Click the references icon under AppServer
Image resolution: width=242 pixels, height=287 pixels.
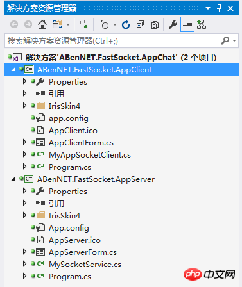click(x=40, y=203)
